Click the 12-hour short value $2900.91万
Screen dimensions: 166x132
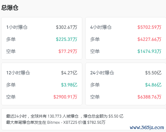65,97
